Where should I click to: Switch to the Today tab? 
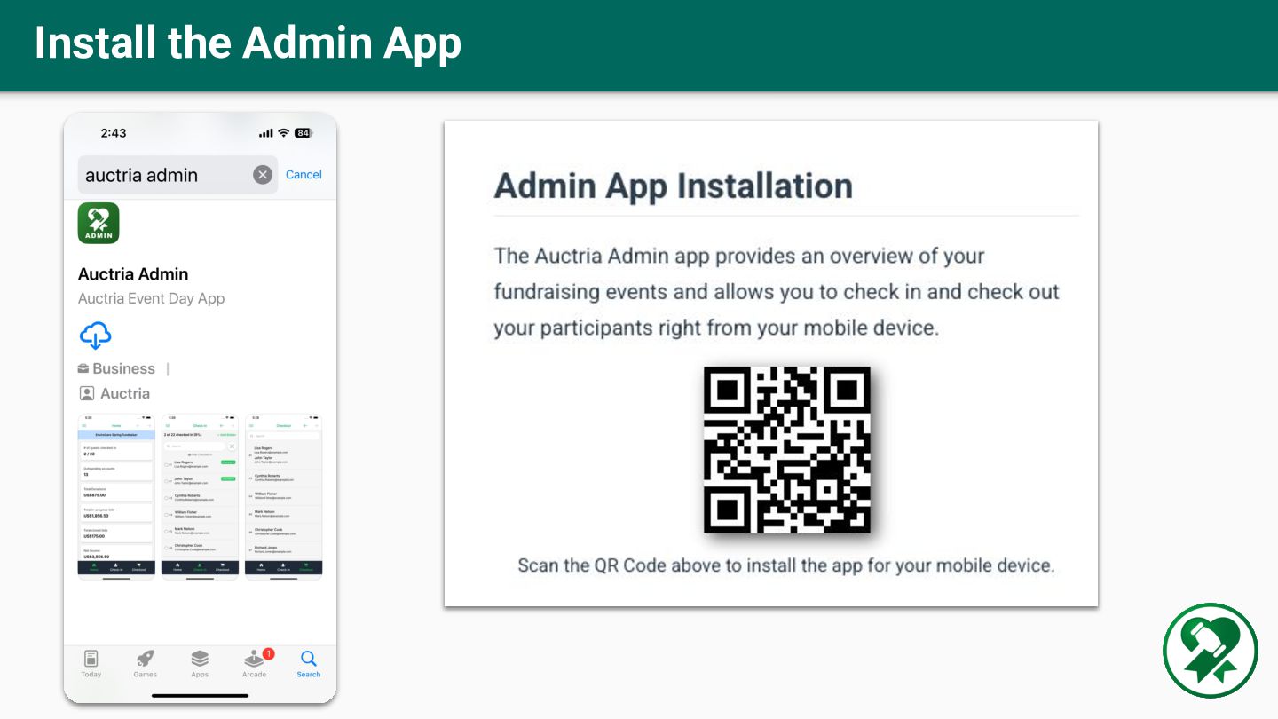tap(91, 663)
